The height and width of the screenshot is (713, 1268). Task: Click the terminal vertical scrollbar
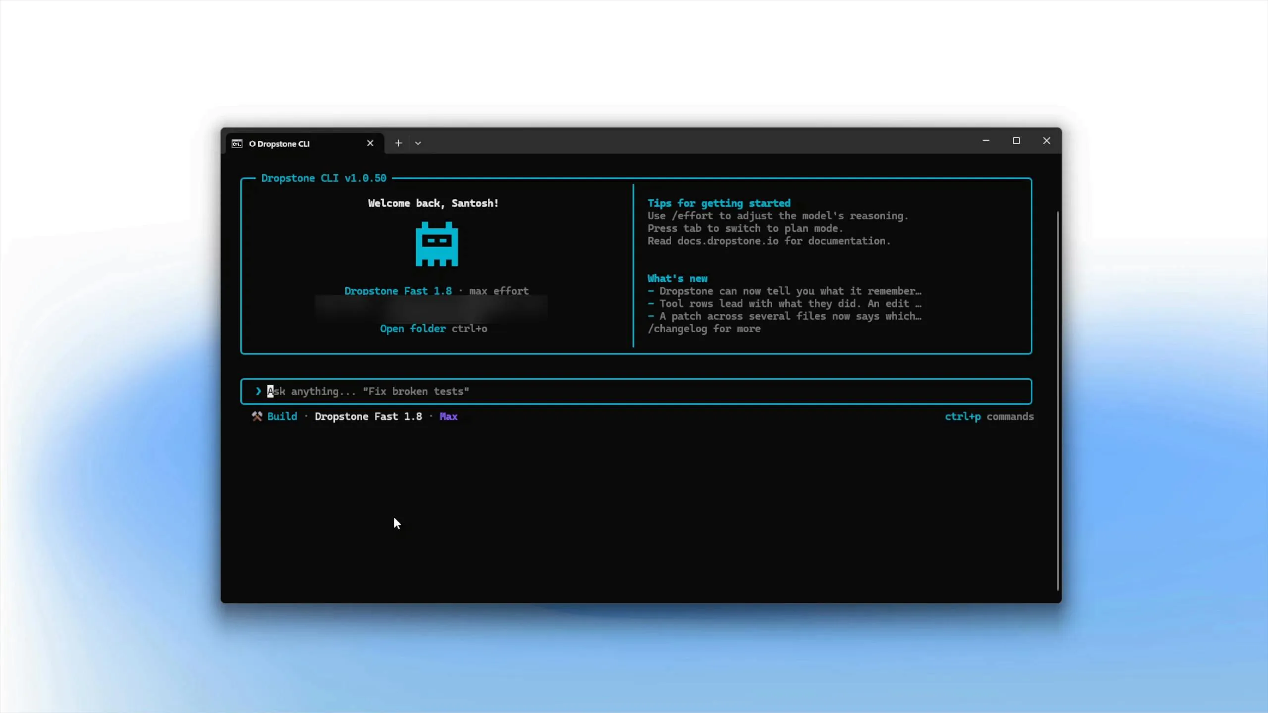[1057, 401]
